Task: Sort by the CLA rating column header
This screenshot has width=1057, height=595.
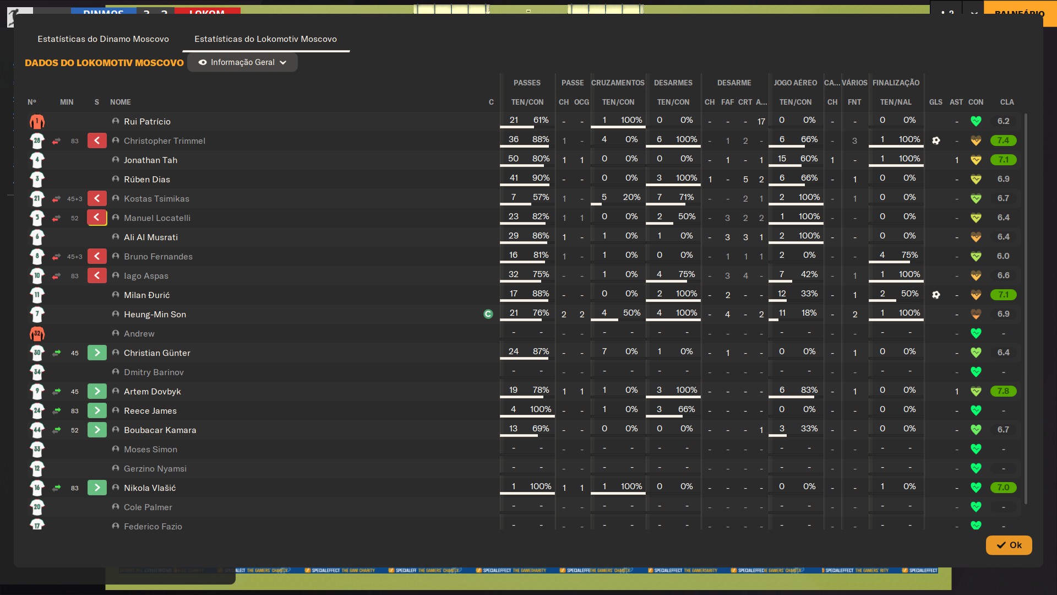Action: coord(1007,102)
